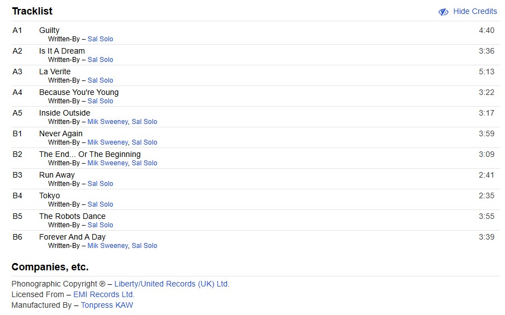Click Sal Solo credit on Never Again track

(x=144, y=142)
